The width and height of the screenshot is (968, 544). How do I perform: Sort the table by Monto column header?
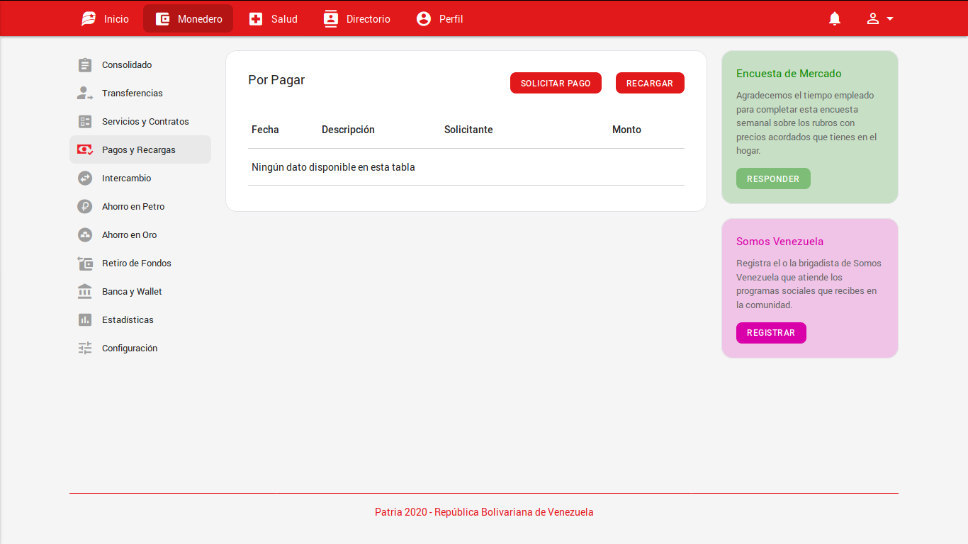[626, 130]
